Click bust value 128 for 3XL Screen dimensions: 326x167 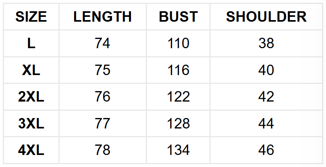point(178,124)
